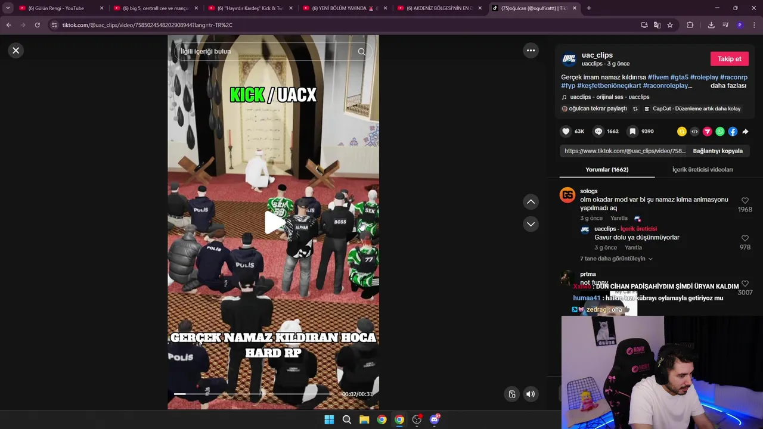
Task: Open the uac_clips username link
Action: coord(597,55)
